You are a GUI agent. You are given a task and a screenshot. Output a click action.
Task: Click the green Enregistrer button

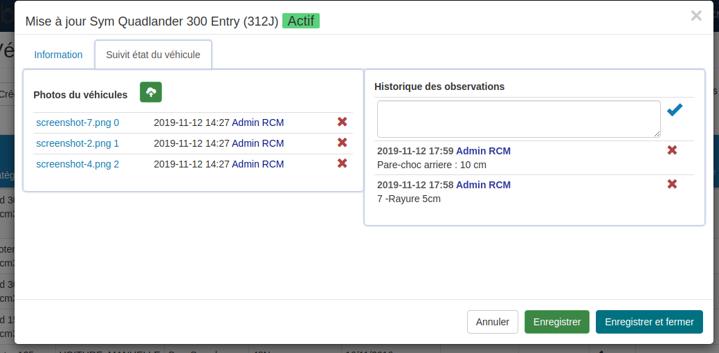coord(557,322)
